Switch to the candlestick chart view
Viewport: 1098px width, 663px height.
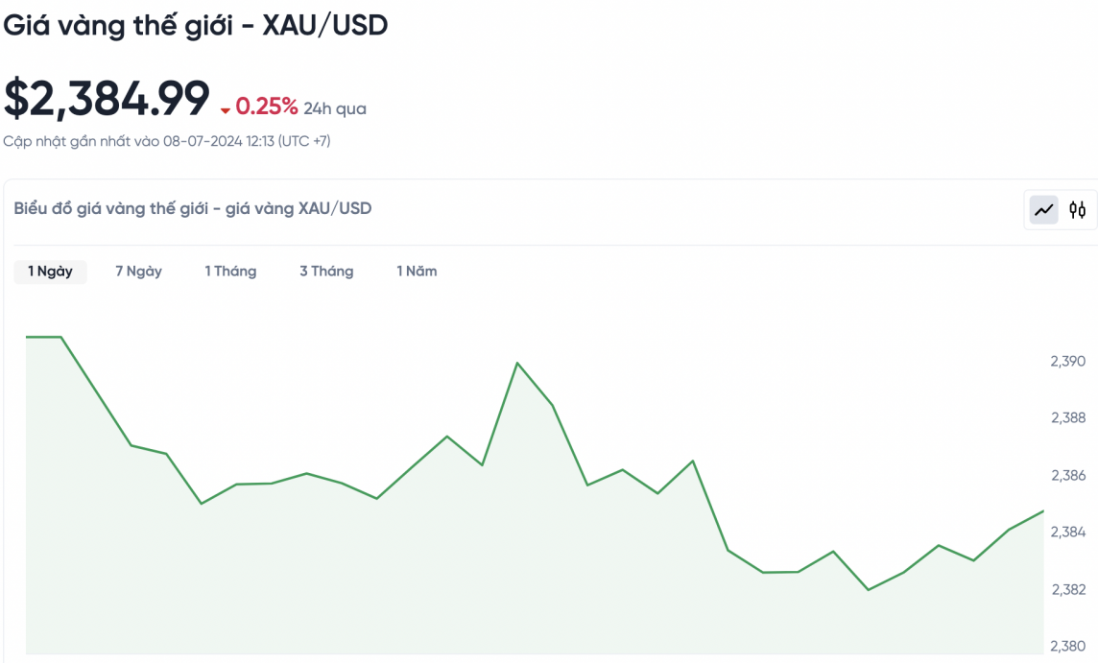1078,210
